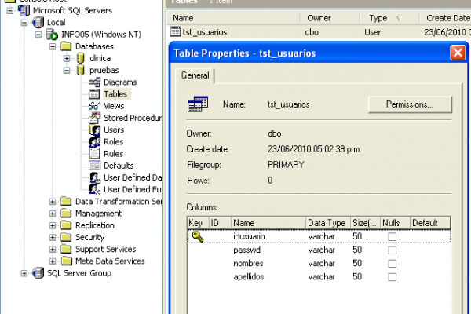Screen dimensions: 471x314
Task: Click the Management folder icon
Action: point(66,214)
